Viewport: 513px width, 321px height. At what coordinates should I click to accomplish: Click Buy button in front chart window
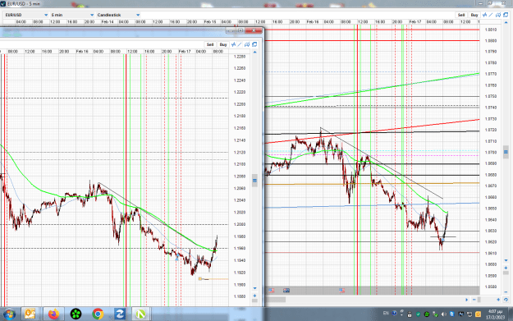click(x=223, y=44)
